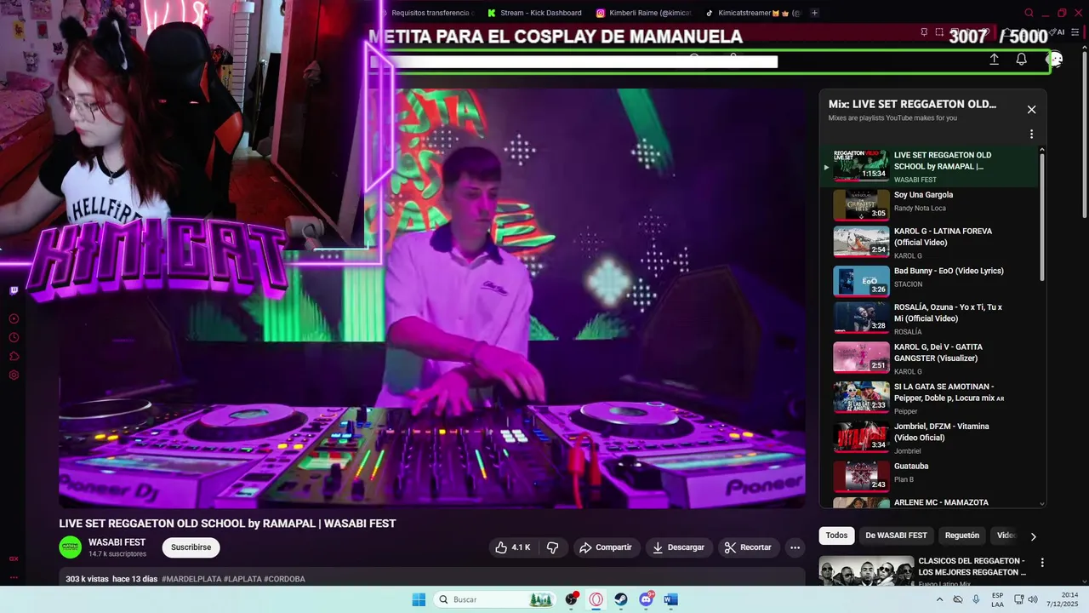Open the Player icon in Opera sidebar
This screenshot has width=1089, height=613.
pyautogui.click(x=14, y=318)
